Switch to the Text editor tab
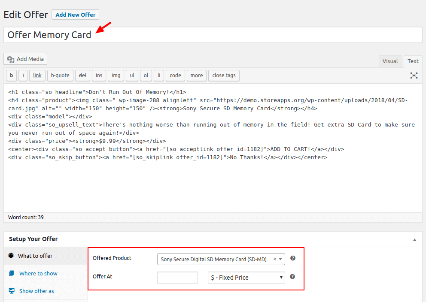The width and height of the screenshot is (426, 302). pyautogui.click(x=413, y=61)
